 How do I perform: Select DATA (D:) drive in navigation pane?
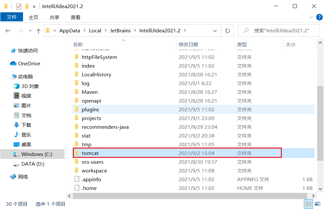pos(29,164)
